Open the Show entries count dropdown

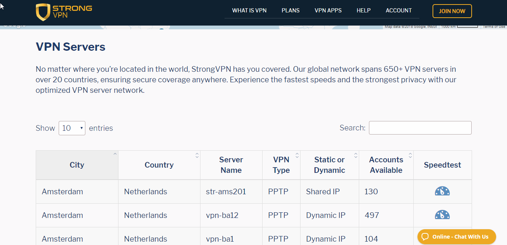point(72,128)
